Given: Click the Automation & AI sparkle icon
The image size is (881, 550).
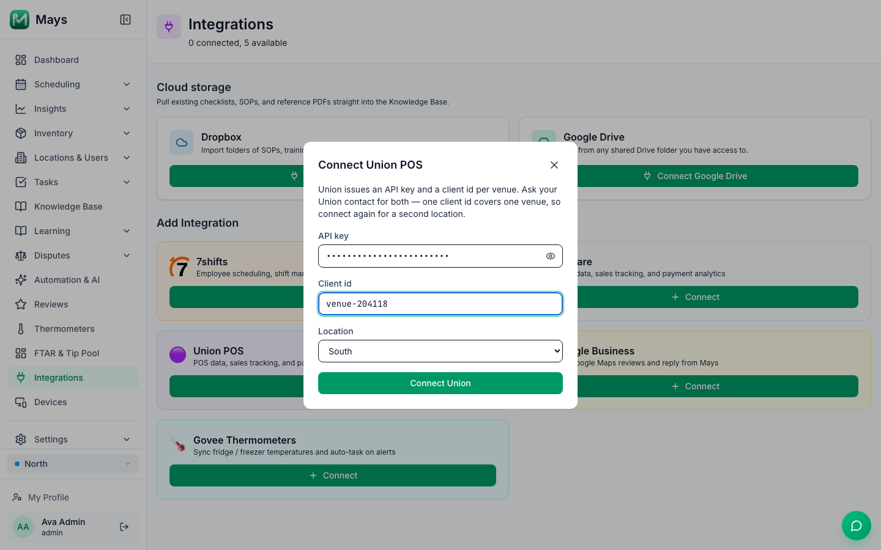Looking at the screenshot, I should coord(21,280).
